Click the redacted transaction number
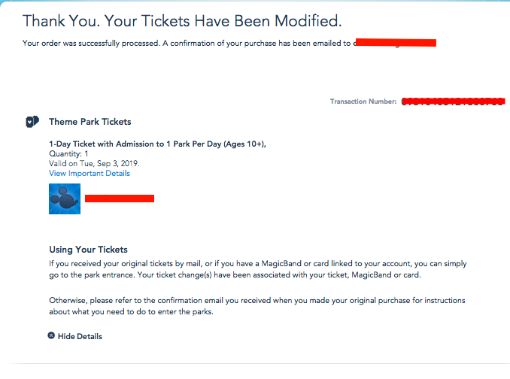This screenshot has width=510, height=379. click(x=454, y=102)
